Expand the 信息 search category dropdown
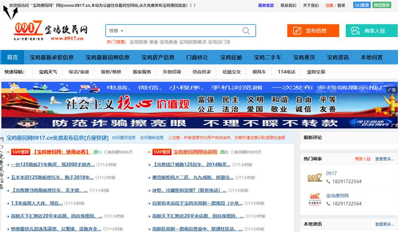Image resolution: width=398 pixels, height=232 pixels. point(116,31)
